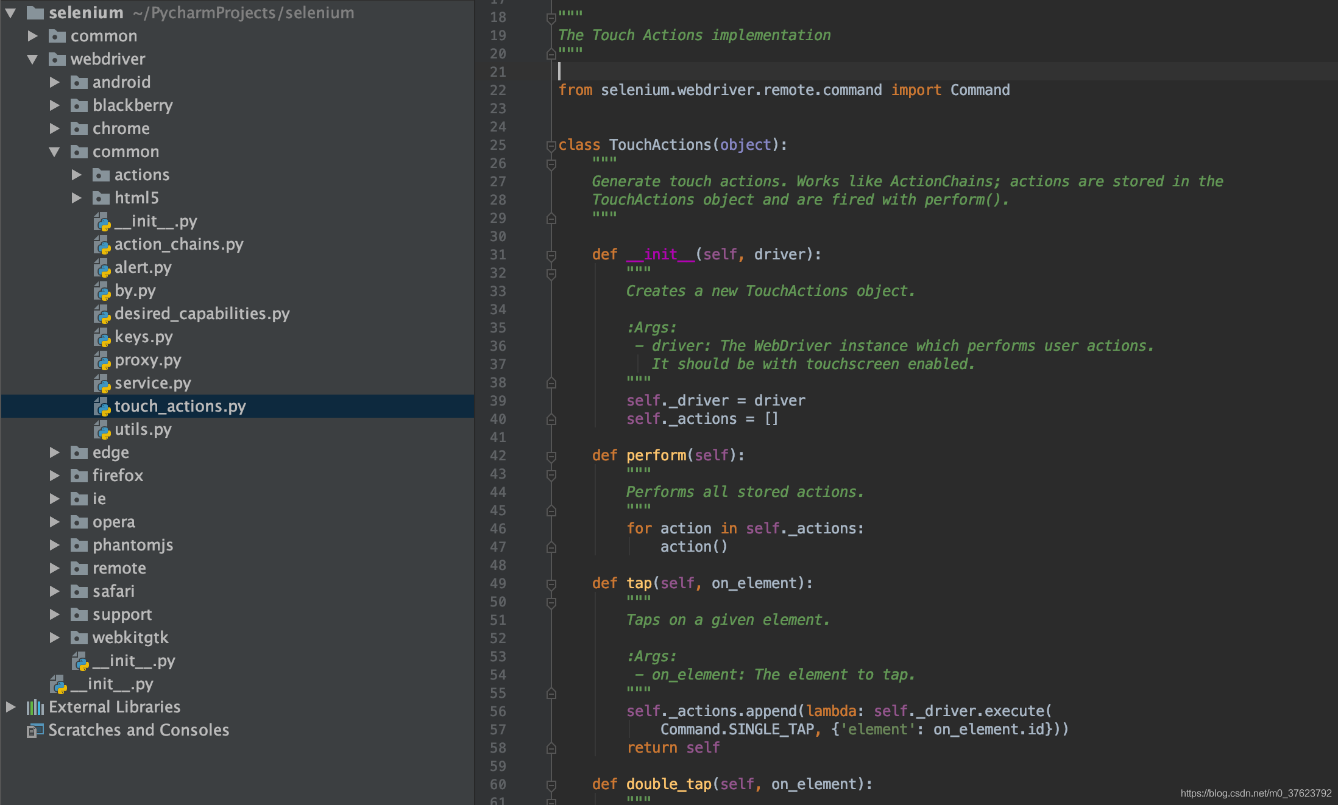Image resolution: width=1338 pixels, height=805 pixels.
Task: Click the remote folder icon
Action: coord(79,568)
